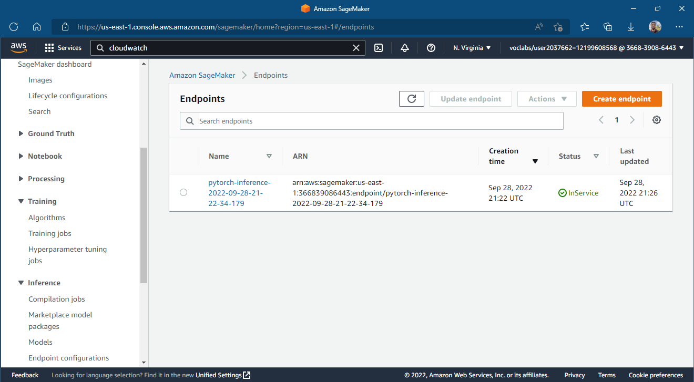Open Images in the sidebar

click(40, 80)
